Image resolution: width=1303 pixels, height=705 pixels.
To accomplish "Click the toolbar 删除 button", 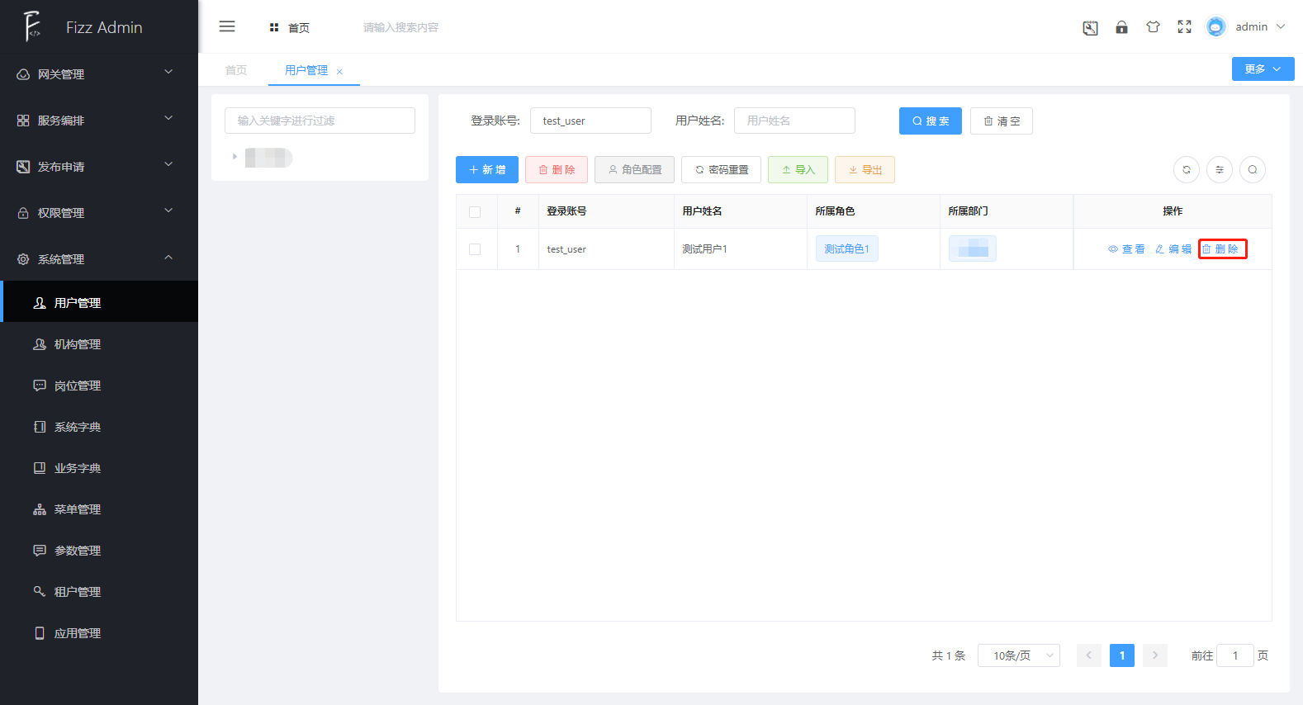I will pos(557,169).
